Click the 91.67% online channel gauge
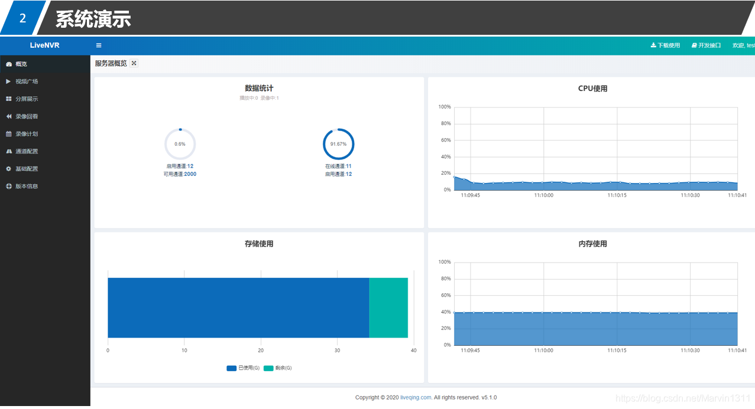The image size is (755, 409). [338, 144]
